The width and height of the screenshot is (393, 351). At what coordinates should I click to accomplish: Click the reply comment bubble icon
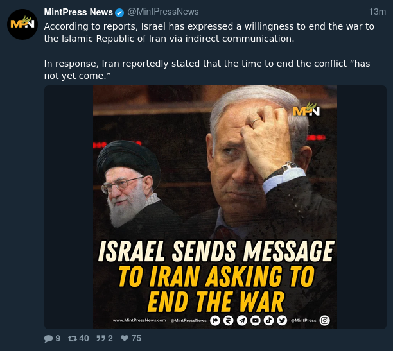coord(48,338)
